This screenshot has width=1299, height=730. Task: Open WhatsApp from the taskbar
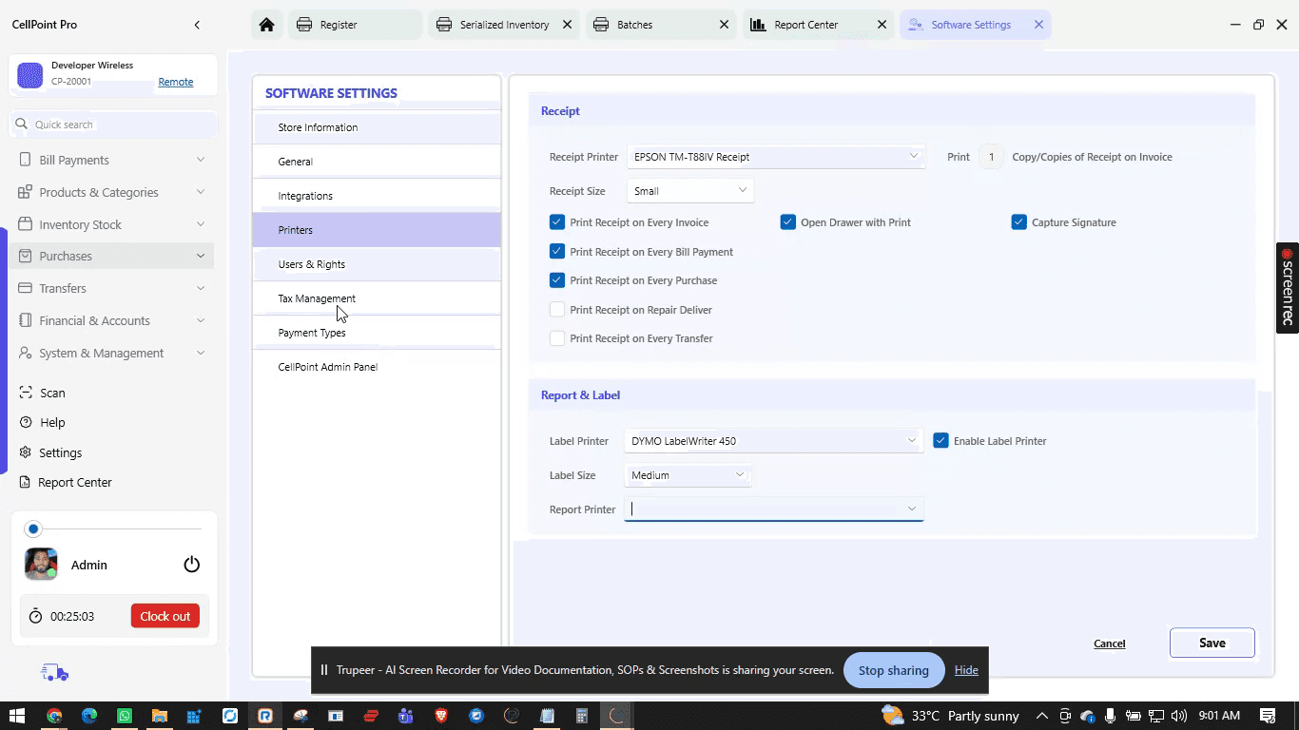(125, 716)
